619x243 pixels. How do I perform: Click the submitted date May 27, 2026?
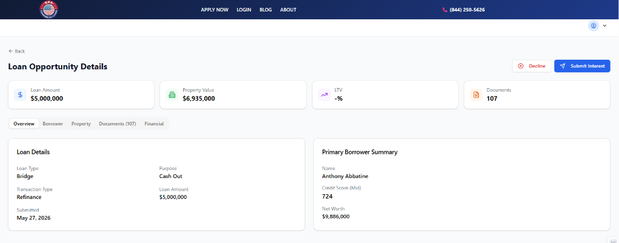(34, 218)
